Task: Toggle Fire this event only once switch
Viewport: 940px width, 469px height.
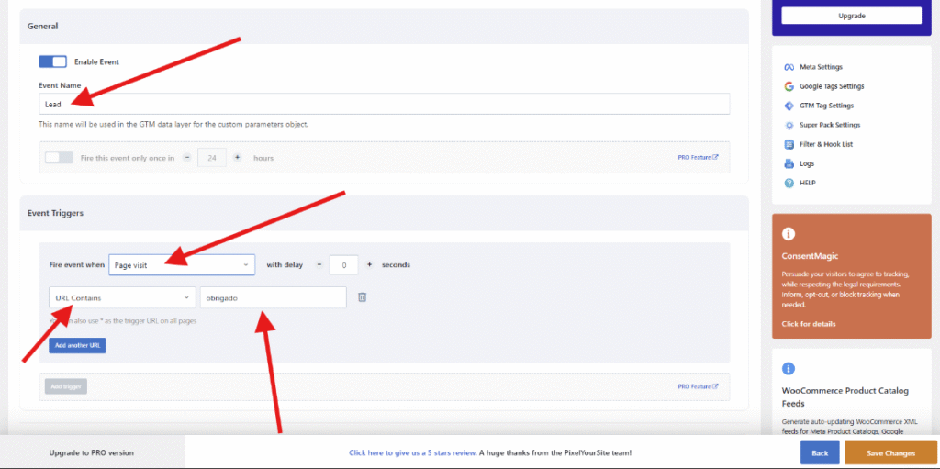Action: pyautogui.click(x=59, y=158)
